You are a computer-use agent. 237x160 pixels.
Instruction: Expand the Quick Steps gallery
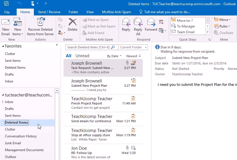pos(208,32)
